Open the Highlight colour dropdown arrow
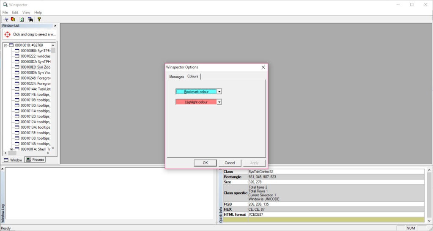 coord(219,102)
